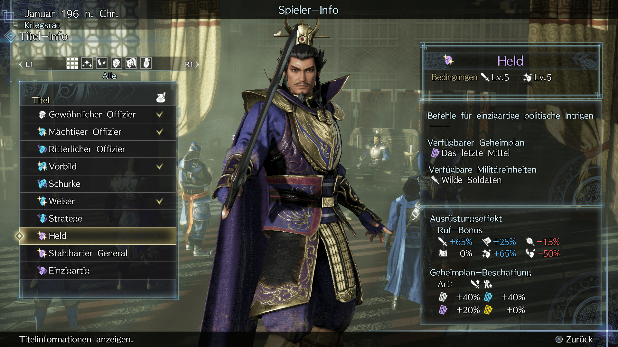The width and height of the screenshot is (618, 347).
Task: Select the 'Alle' grid filter icon
Action: (72, 63)
